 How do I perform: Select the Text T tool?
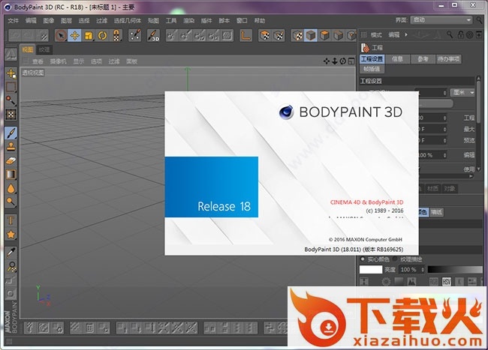tap(11, 220)
